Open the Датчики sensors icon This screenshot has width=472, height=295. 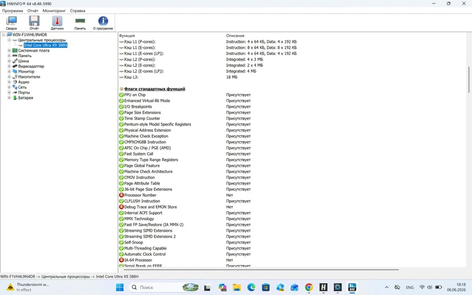tap(57, 23)
